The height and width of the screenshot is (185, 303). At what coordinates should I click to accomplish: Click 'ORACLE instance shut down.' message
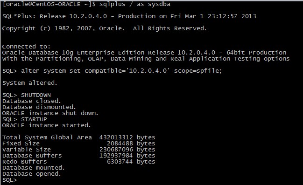pos(50,113)
